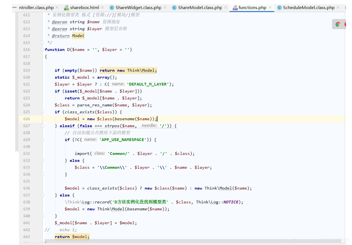352x245 pixels.
Task: Switch to the sharebox.html tab
Action: pyautogui.click(x=84, y=8)
